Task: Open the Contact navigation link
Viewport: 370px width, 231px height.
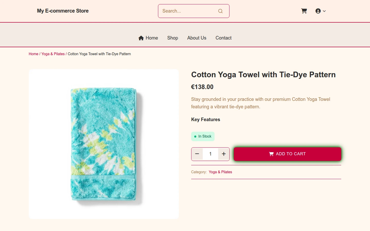Action: 224,38
